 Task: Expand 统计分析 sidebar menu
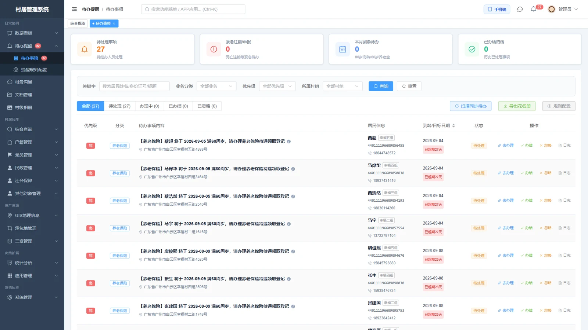pos(32,263)
